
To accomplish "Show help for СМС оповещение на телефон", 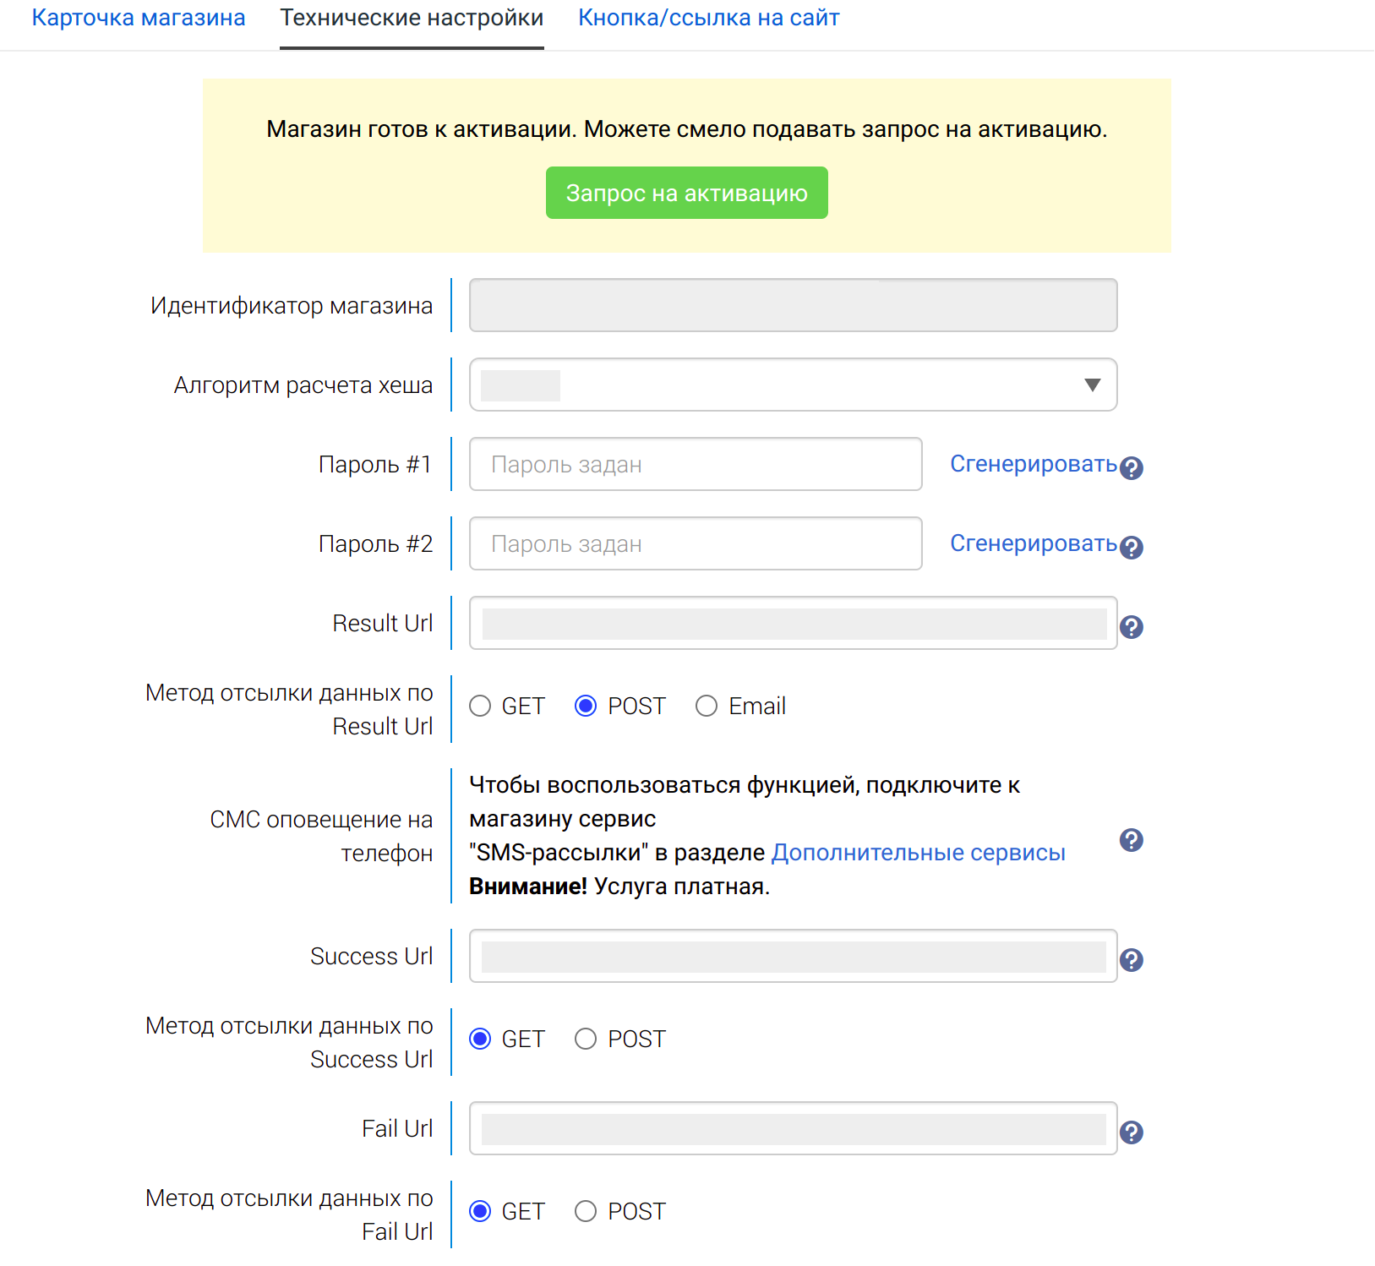I will [x=1131, y=840].
